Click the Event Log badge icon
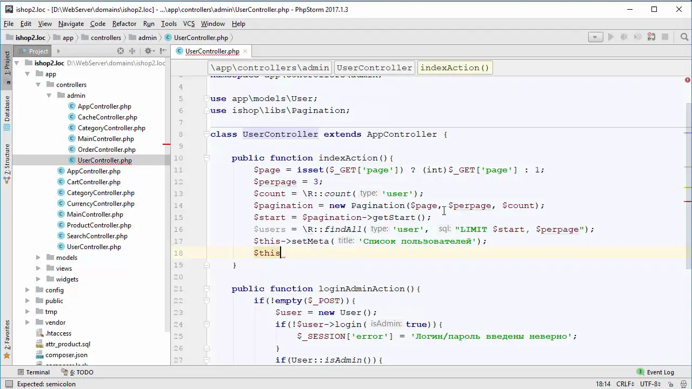Viewport: 692px width, 389px height. [x=640, y=372]
